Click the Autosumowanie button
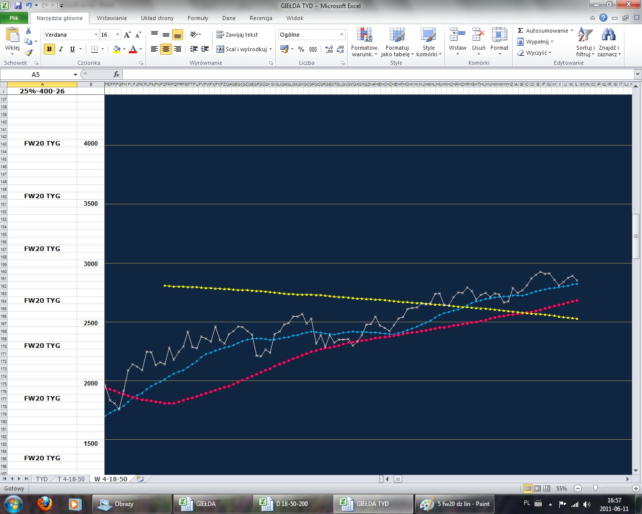Viewport: 642px width, 514px height. pos(545,31)
